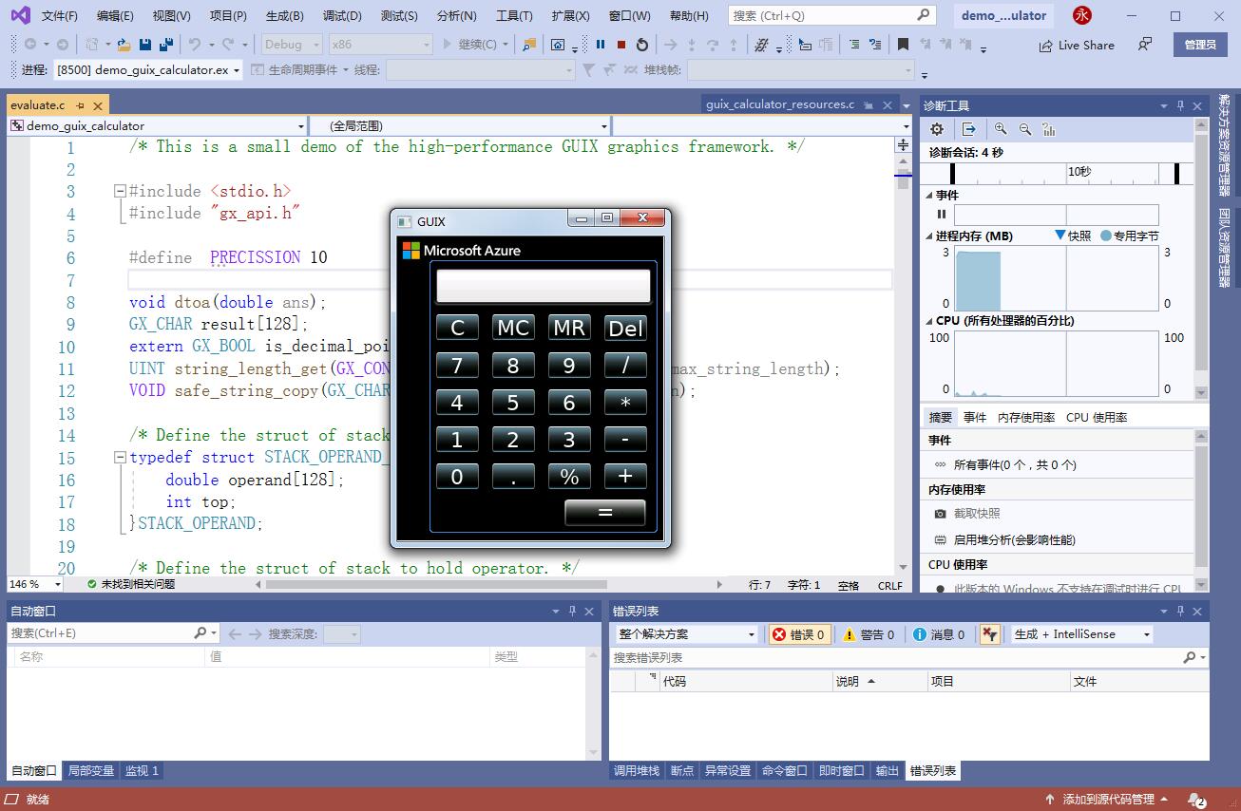This screenshot has height=811, width=1241.
Task: Click the Save file icon in toolbar
Action: pos(145,45)
